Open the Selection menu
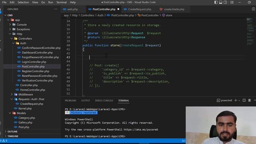The width and height of the screenshot is (256, 144). pos(23,2)
